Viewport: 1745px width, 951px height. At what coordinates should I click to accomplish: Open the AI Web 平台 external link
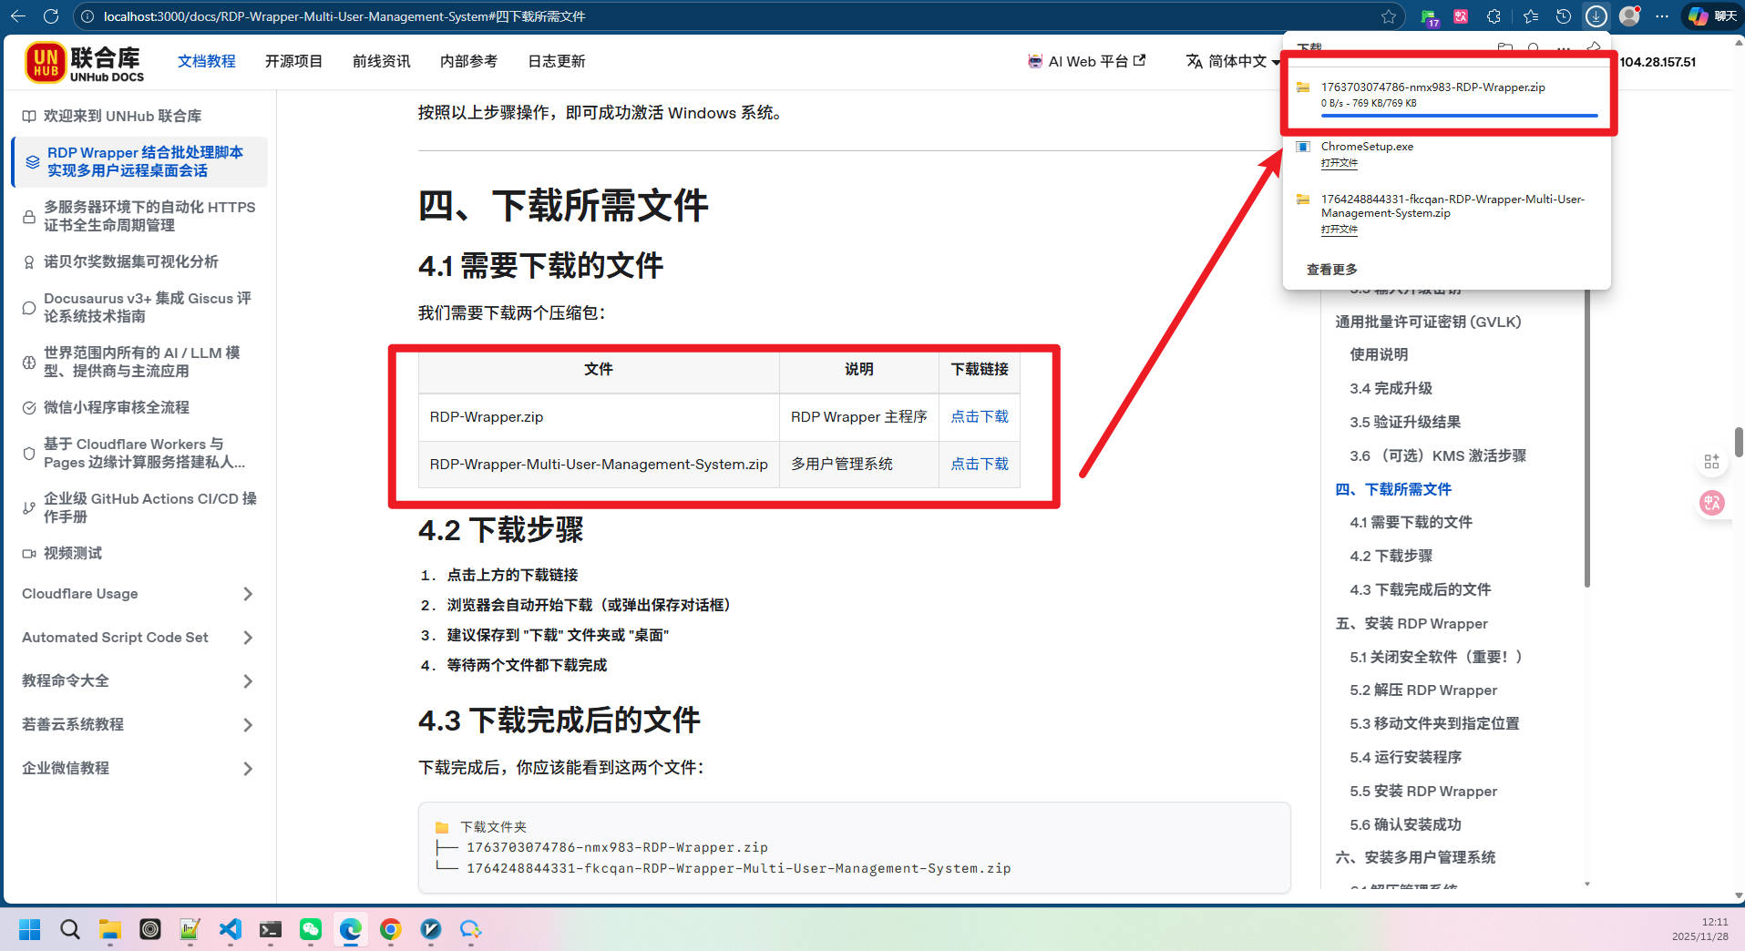point(1086,61)
